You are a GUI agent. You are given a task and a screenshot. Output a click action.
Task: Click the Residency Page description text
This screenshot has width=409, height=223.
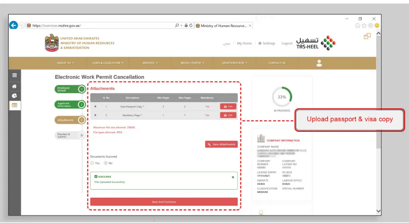[x=131, y=115]
